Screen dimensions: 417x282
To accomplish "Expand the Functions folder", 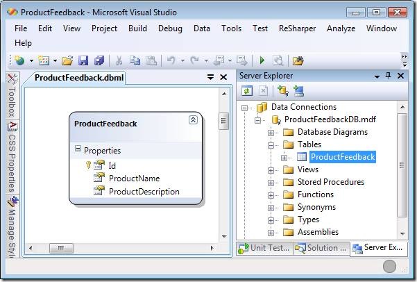I will coord(271,195).
